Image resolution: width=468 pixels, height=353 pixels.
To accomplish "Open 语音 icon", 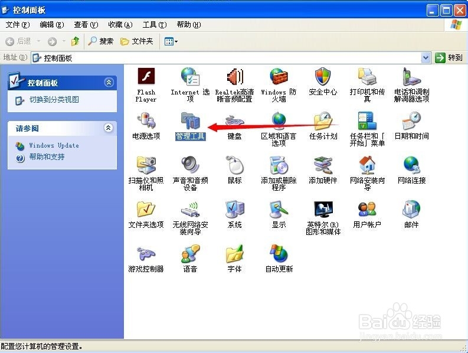I will tap(190, 254).
